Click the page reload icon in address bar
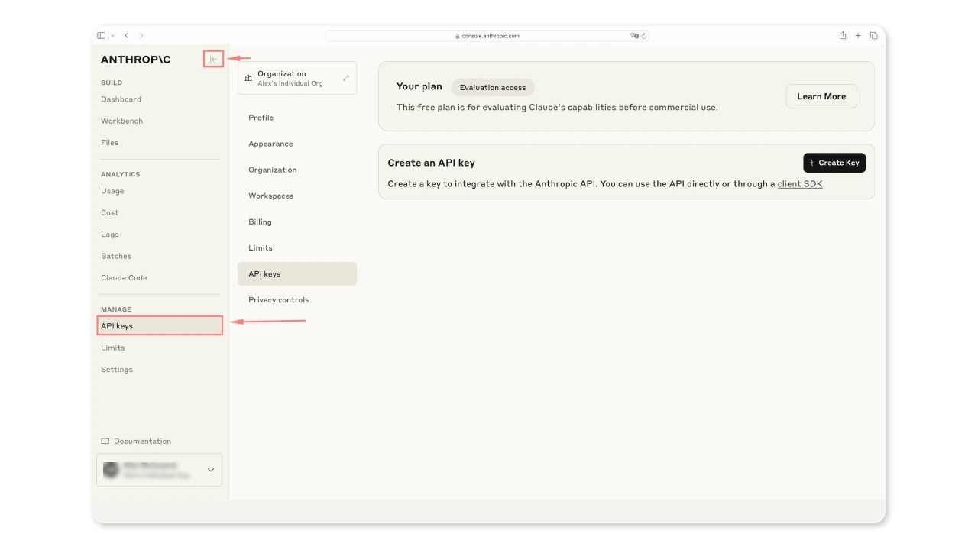The image size is (978, 550). (x=644, y=35)
